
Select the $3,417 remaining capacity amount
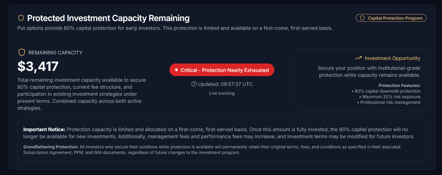click(38, 67)
